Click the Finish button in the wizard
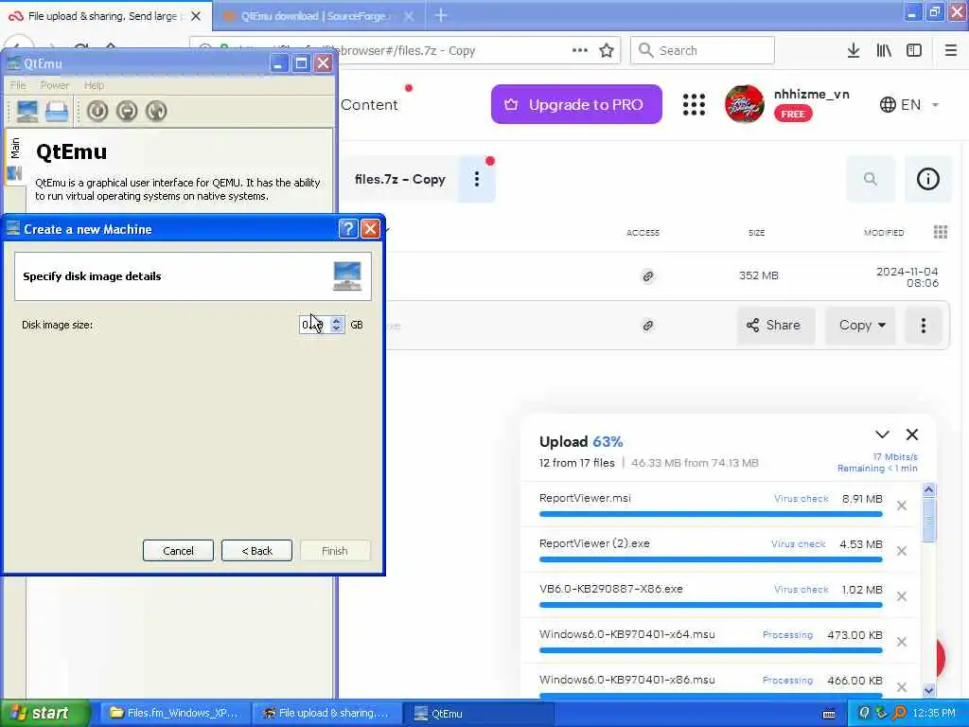 pyautogui.click(x=335, y=551)
